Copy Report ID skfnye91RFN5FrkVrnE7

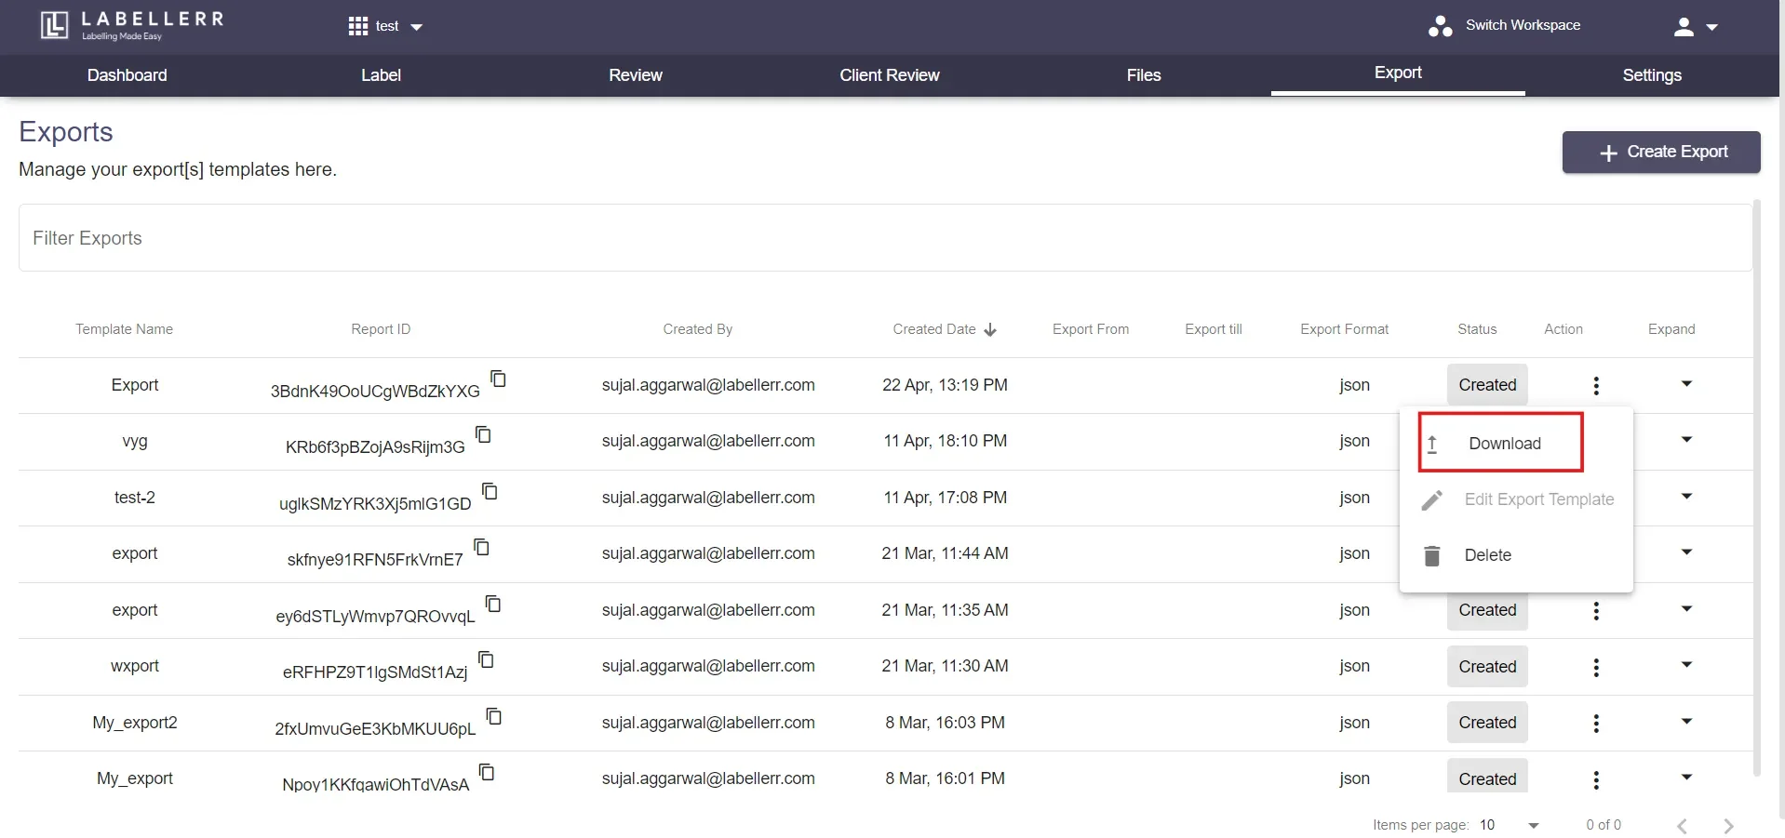click(481, 547)
